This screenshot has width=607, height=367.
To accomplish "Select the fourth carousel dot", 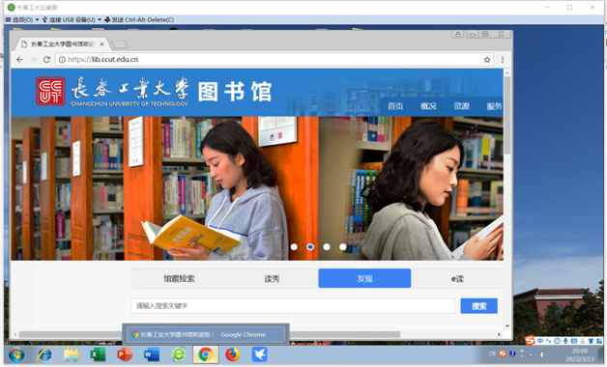I will coord(343,246).
